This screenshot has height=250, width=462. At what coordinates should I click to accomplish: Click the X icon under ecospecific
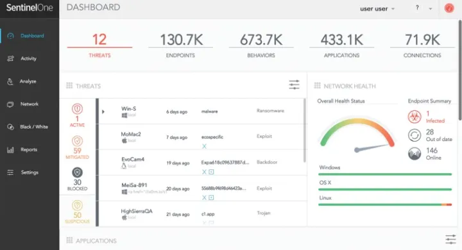click(x=204, y=146)
